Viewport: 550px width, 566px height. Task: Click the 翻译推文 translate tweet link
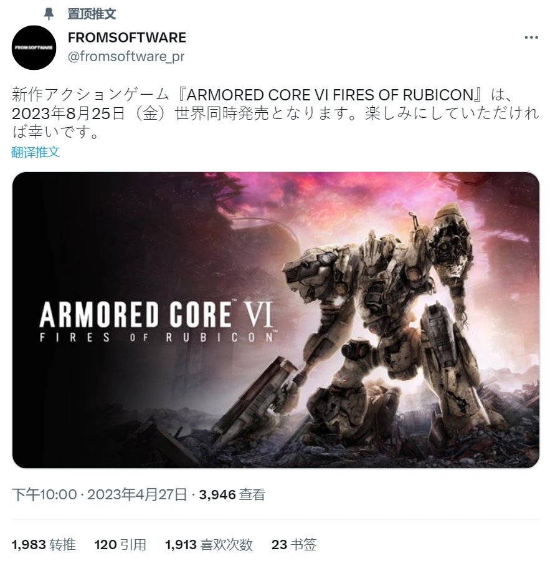36,152
